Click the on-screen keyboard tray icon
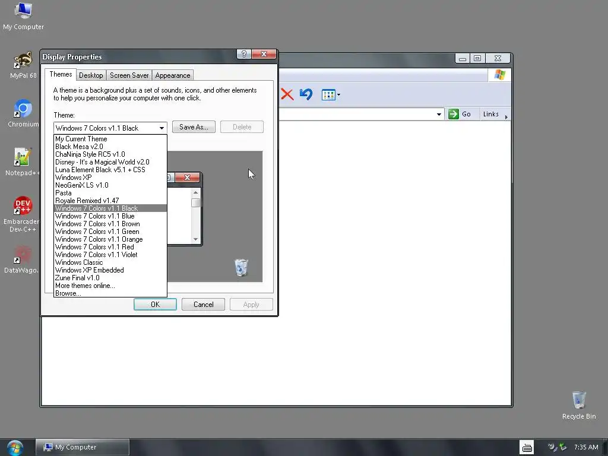This screenshot has height=456, width=608. coord(527,448)
